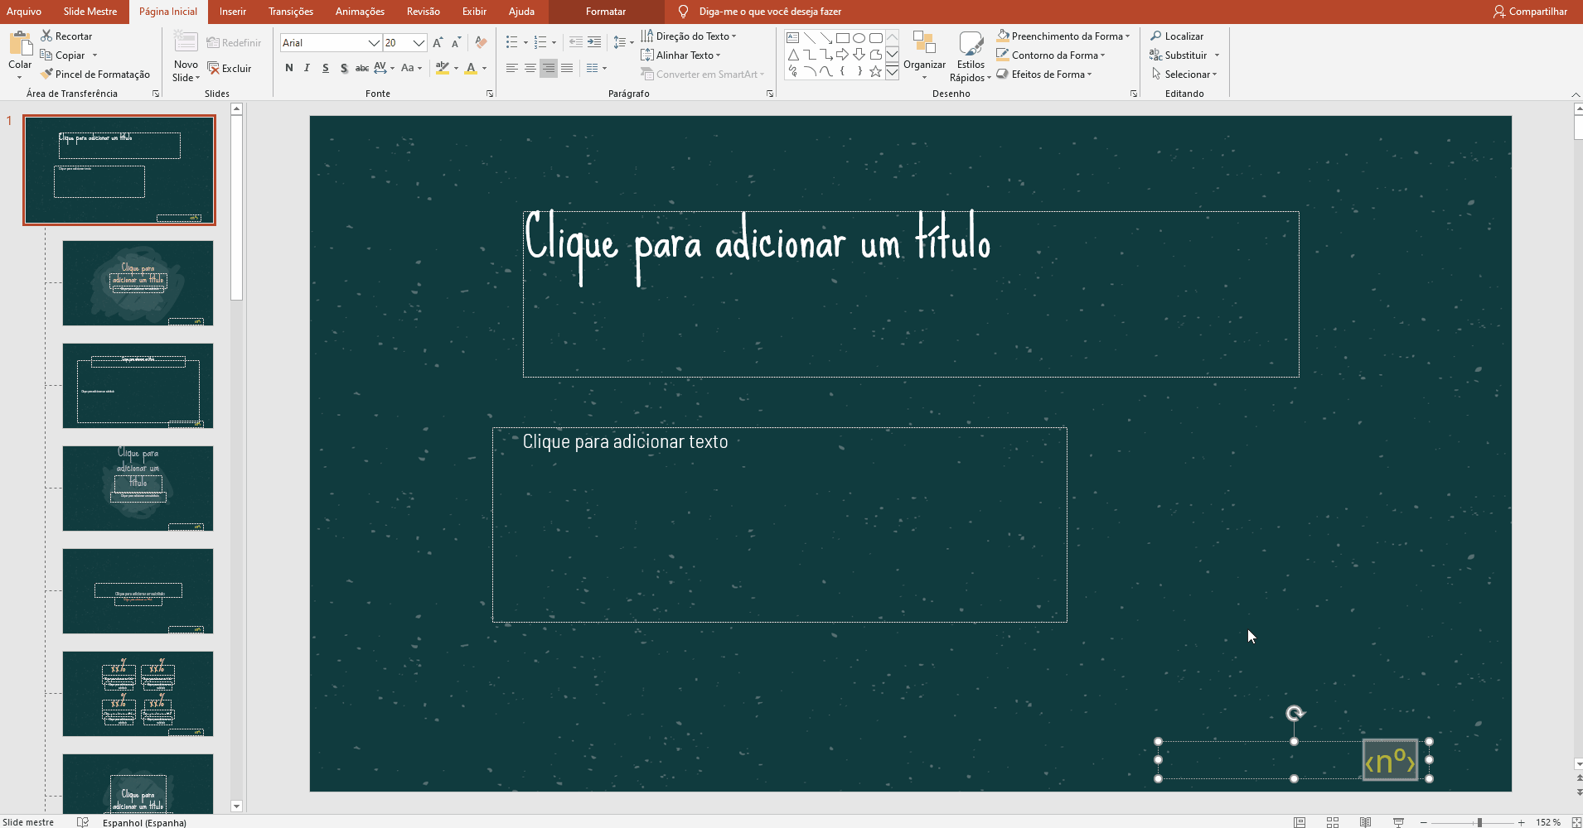The width and height of the screenshot is (1583, 828).
Task: Switch to Normal view in status bar
Action: point(1300,822)
